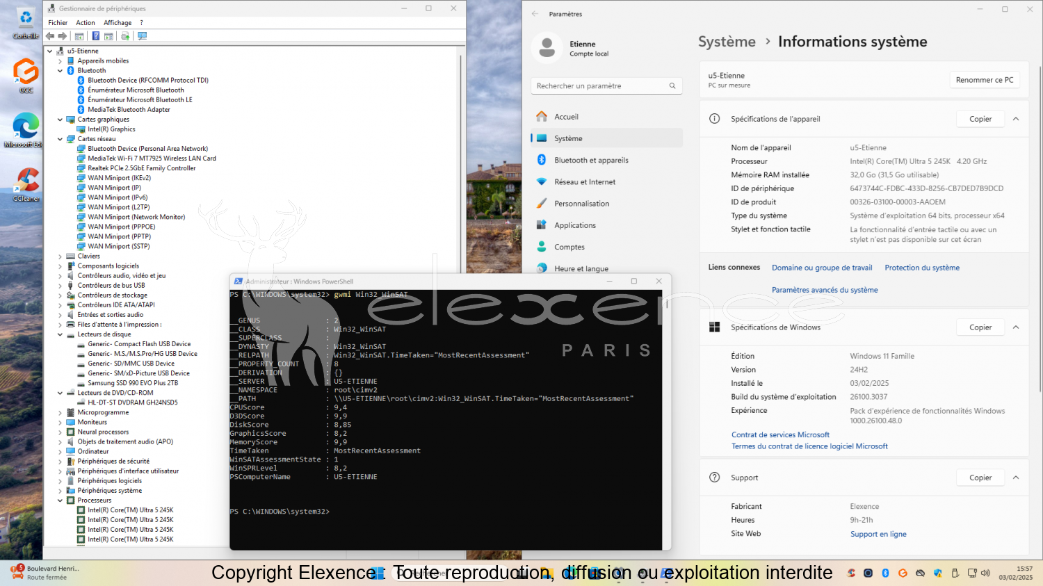1043x586 pixels.
Task: Open Paramètres avancés du système link
Action: (825, 290)
